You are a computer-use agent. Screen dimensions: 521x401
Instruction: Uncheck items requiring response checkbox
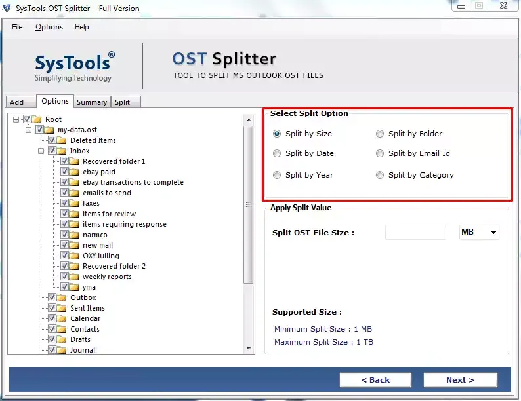tap(64, 223)
